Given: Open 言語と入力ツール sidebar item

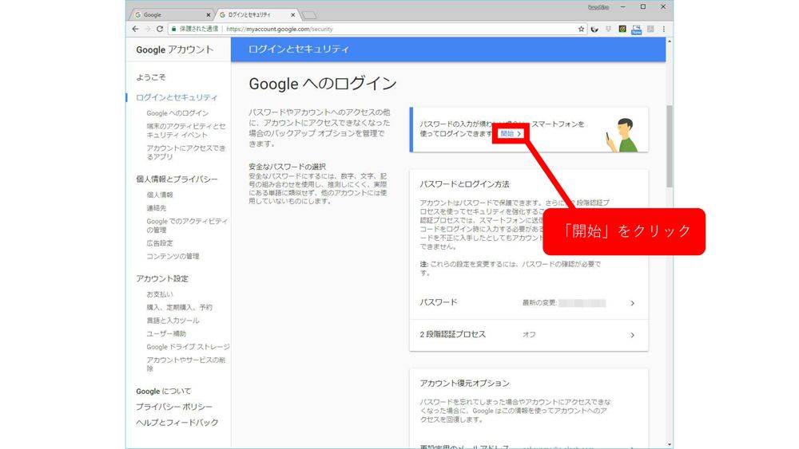Looking at the screenshot, I should pos(173,321).
